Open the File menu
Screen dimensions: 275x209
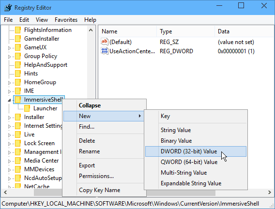point(8,20)
